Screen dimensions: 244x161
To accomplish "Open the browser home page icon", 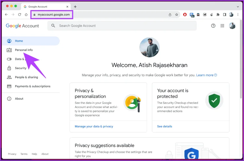I will click(26, 15).
